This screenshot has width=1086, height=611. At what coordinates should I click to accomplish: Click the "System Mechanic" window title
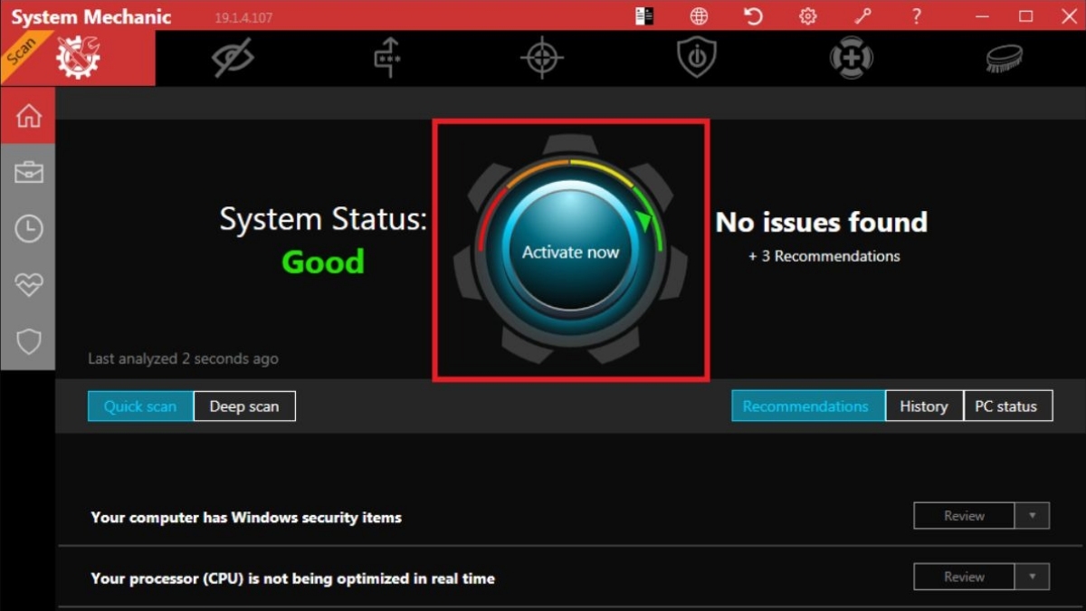pyautogui.click(x=91, y=17)
